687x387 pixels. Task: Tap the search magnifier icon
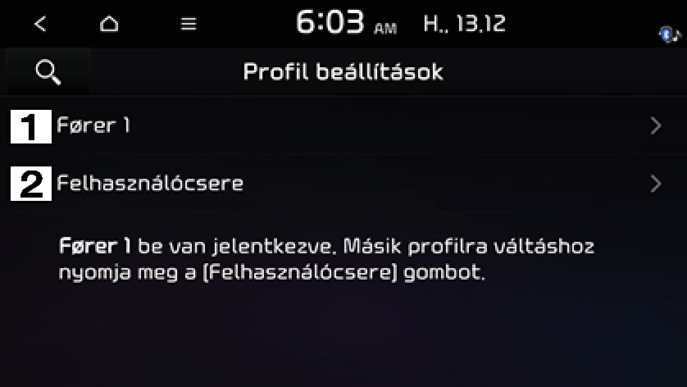48,72
